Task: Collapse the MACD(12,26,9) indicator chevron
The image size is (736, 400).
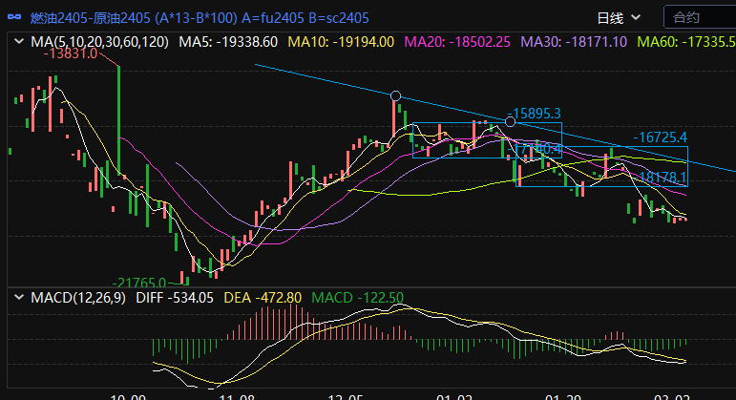Action: (18, 297)
